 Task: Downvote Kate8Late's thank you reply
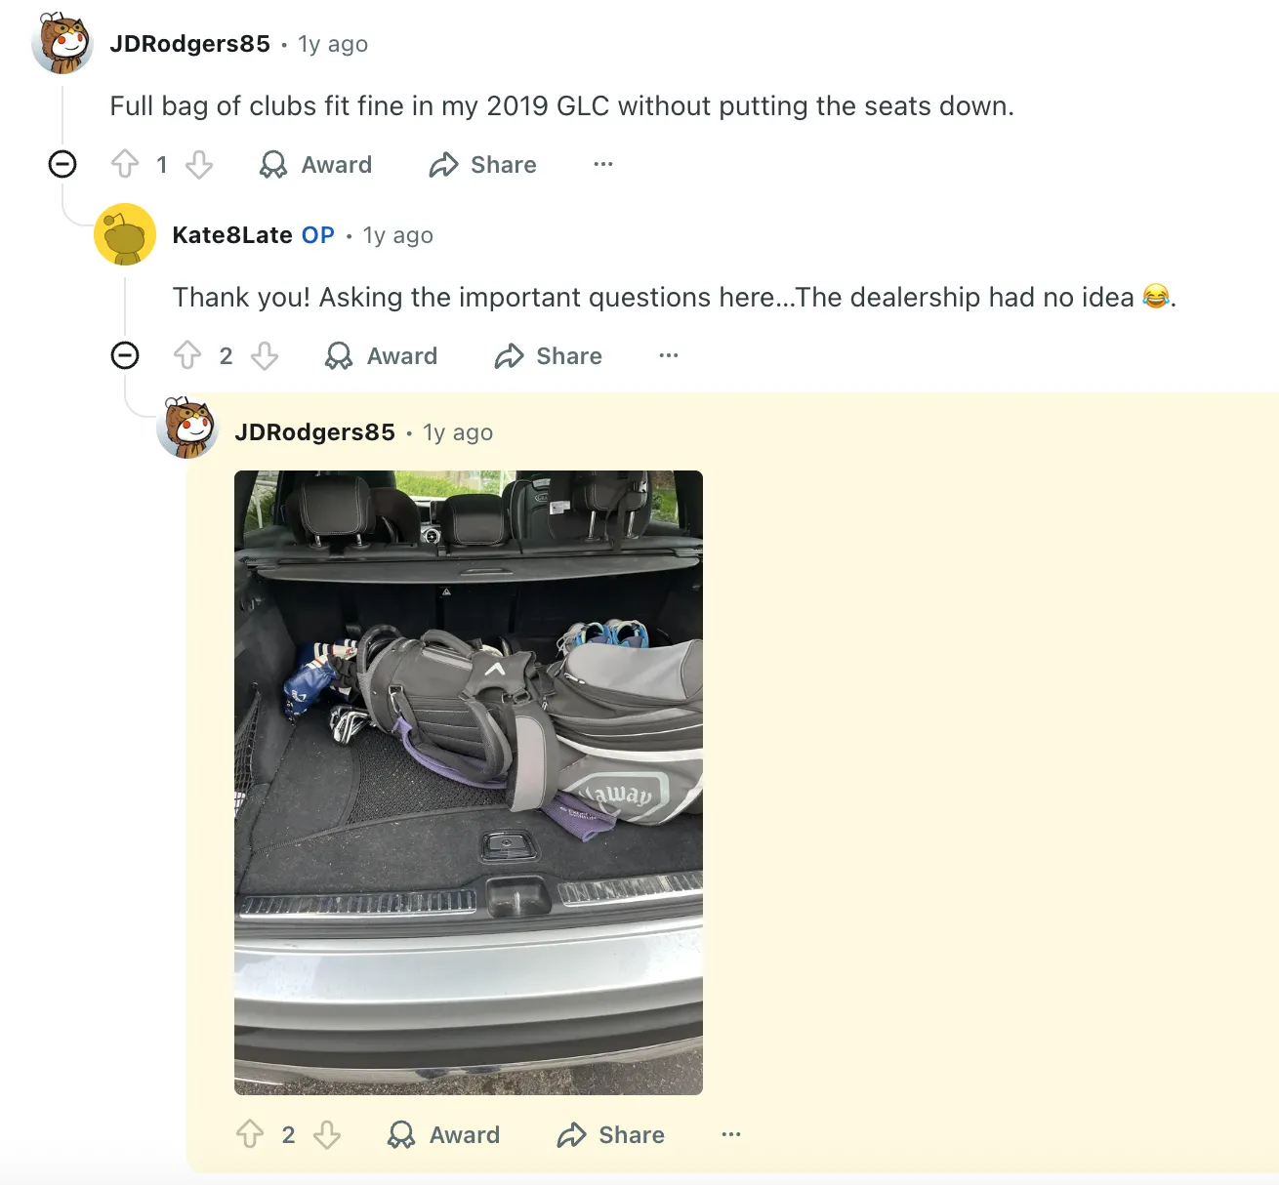265,355
